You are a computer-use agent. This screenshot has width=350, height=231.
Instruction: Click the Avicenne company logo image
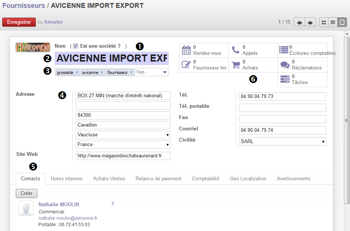pos(33,47)
